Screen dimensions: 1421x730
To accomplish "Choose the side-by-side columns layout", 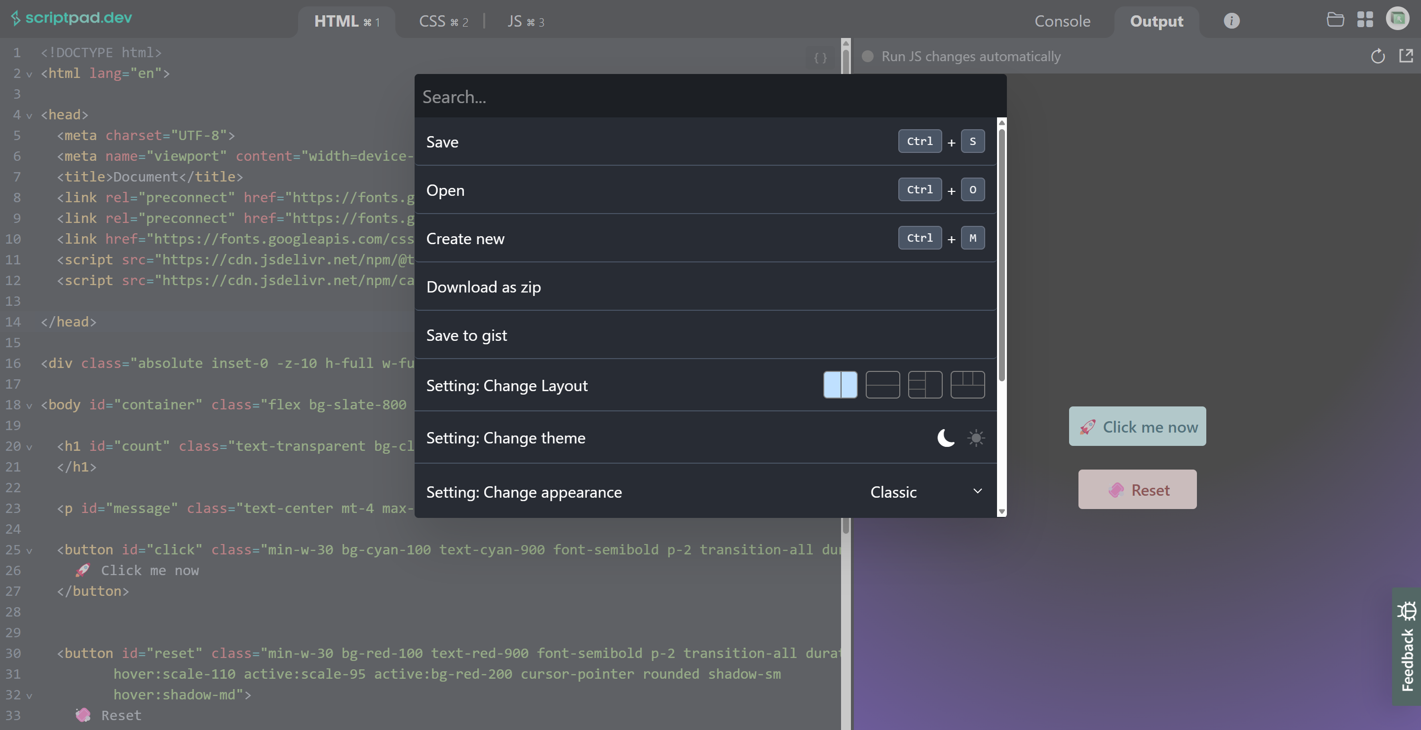I will click(840, 385).
